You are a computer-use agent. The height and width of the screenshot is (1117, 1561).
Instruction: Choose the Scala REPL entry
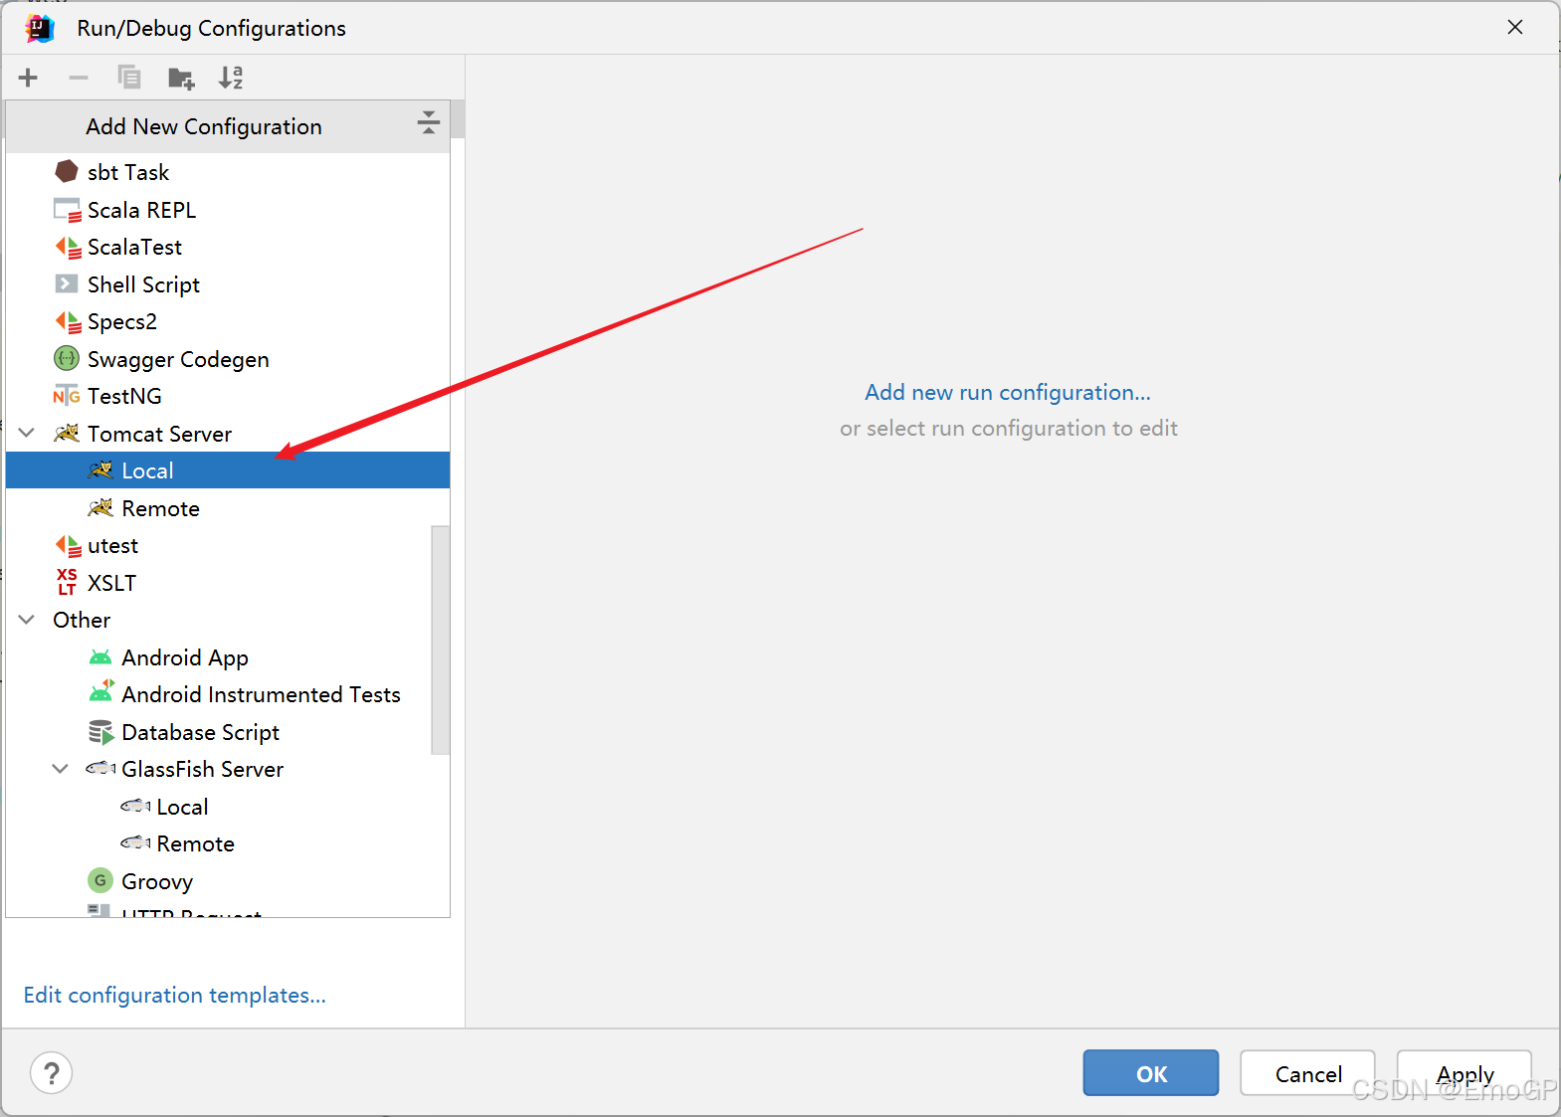228,210
